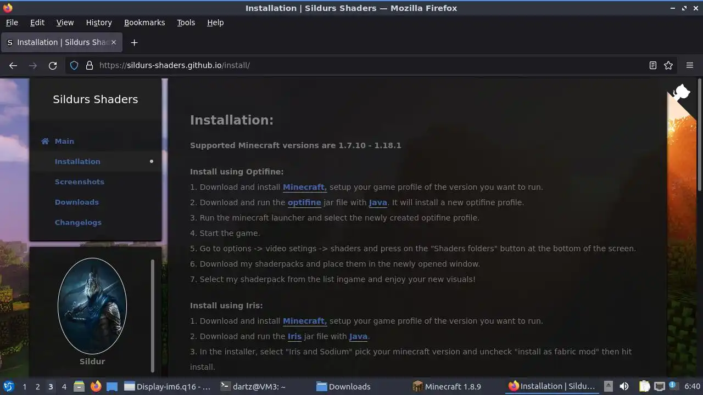Open the Installation sidebar link
The width and height of the screenshot is (703, 395).
[x=77, y=161]
